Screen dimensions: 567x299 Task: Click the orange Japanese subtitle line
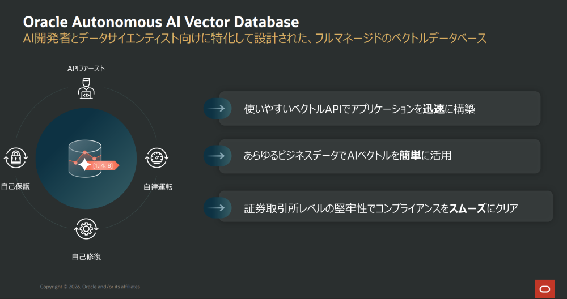(x=254, y=39)
